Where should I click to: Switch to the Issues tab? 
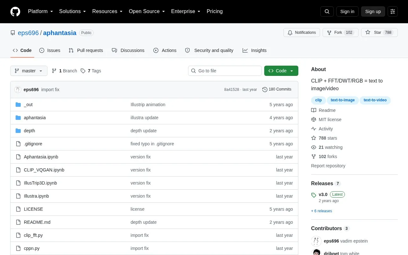[x=50, y=50]
